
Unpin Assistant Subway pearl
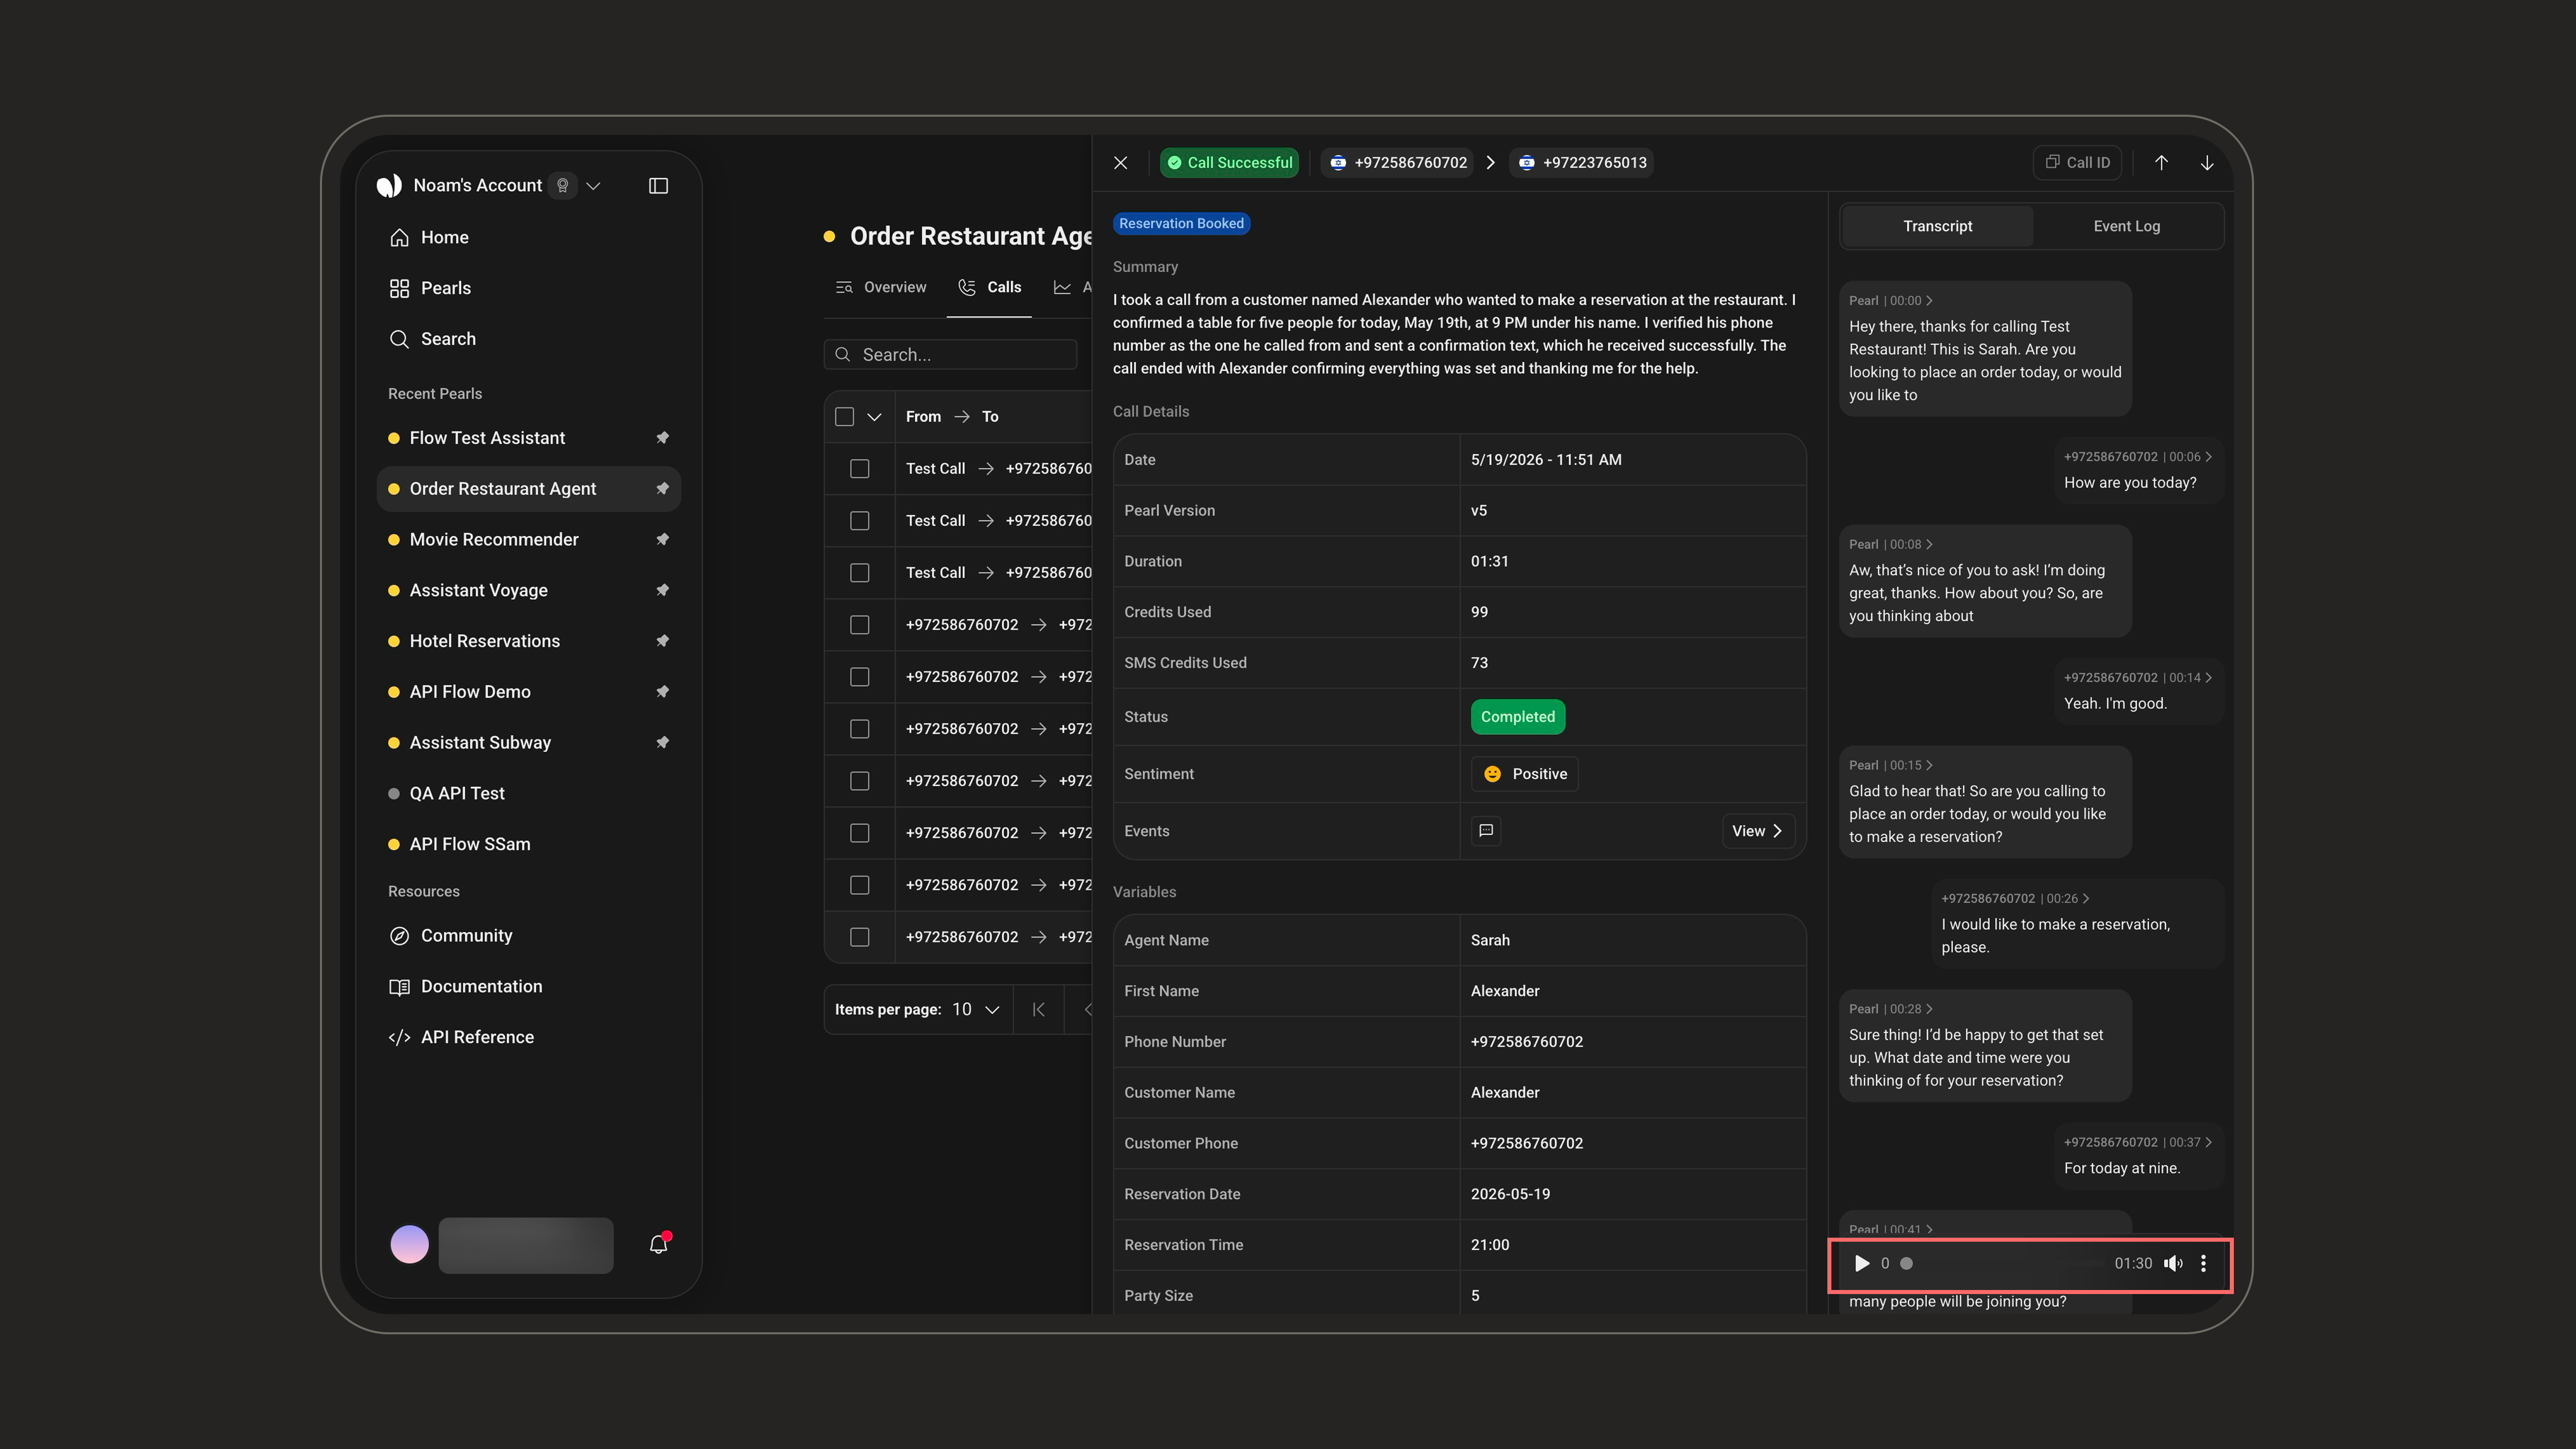coord(662,743)
